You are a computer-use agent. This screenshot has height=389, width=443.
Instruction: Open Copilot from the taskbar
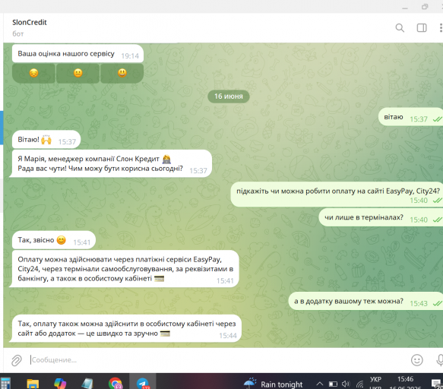(60, 384)
